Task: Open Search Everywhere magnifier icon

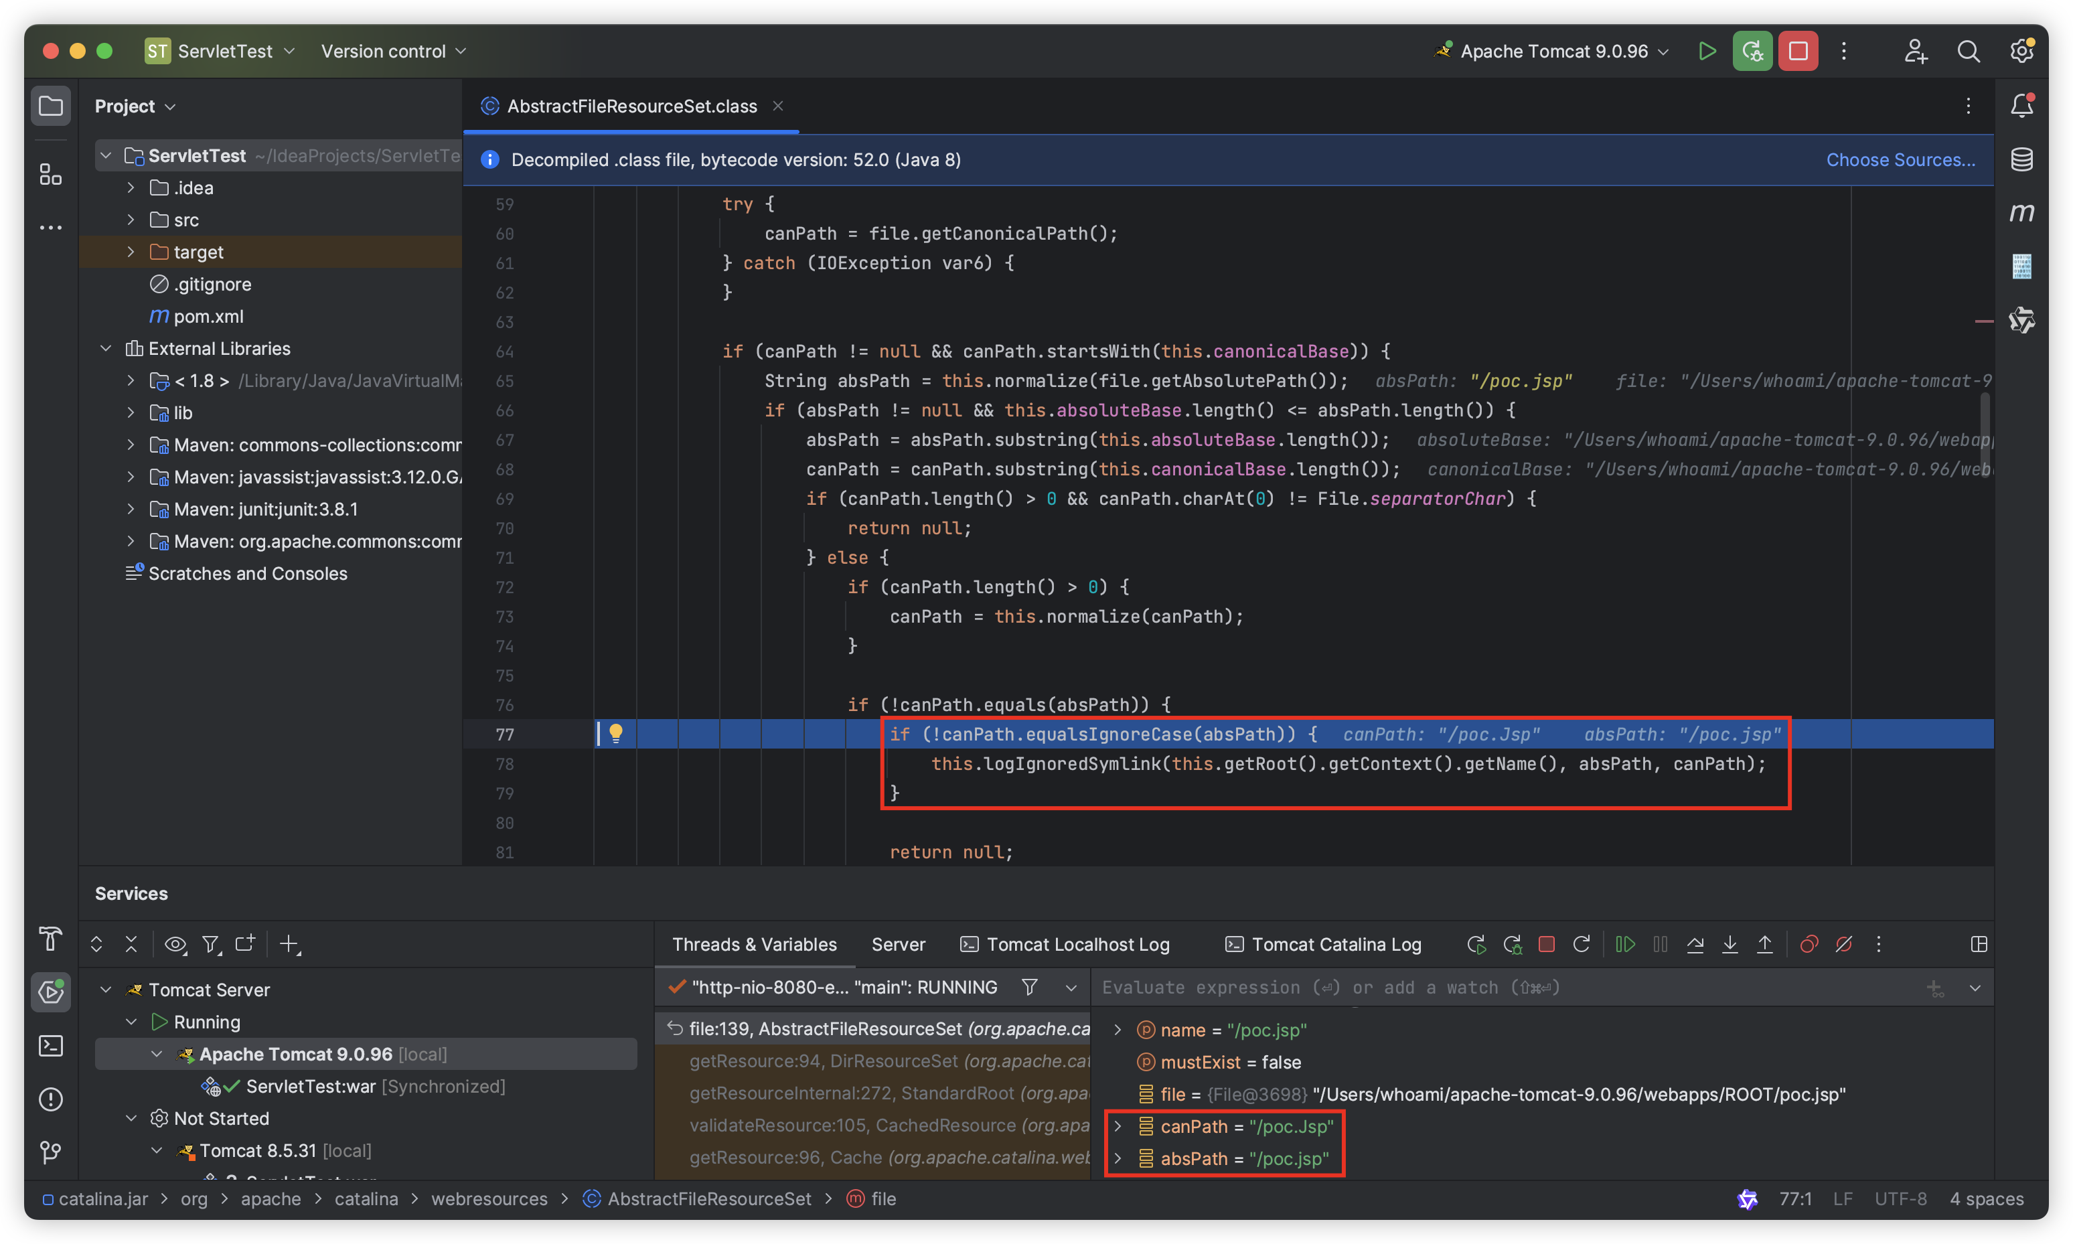Action: point(1969,51)
